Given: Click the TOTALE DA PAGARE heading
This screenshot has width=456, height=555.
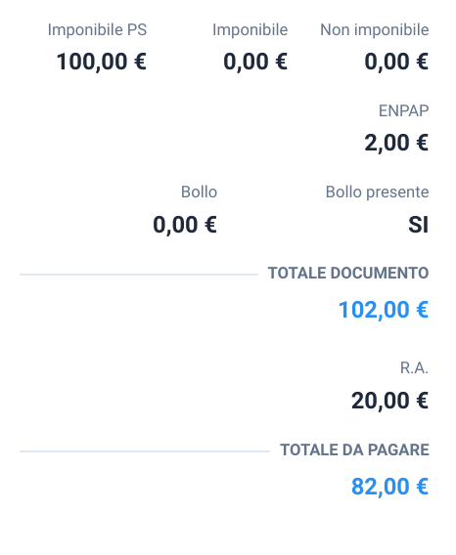Looking at the screenshot, I should point(354,450).
